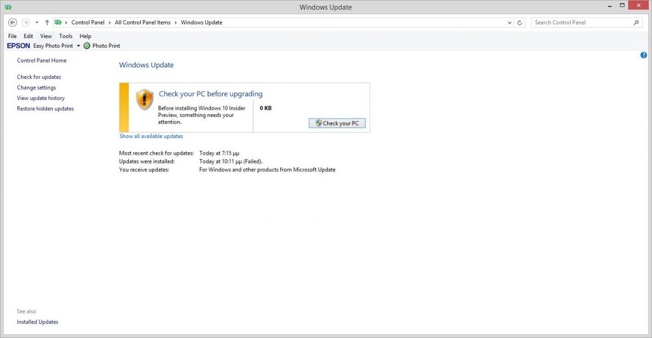Click the Windows Update icon in address bar
652x338 pixels.
click(x=58, y=22)
